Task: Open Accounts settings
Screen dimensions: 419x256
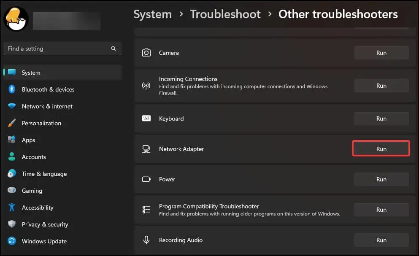Action: tap(62, 156)
